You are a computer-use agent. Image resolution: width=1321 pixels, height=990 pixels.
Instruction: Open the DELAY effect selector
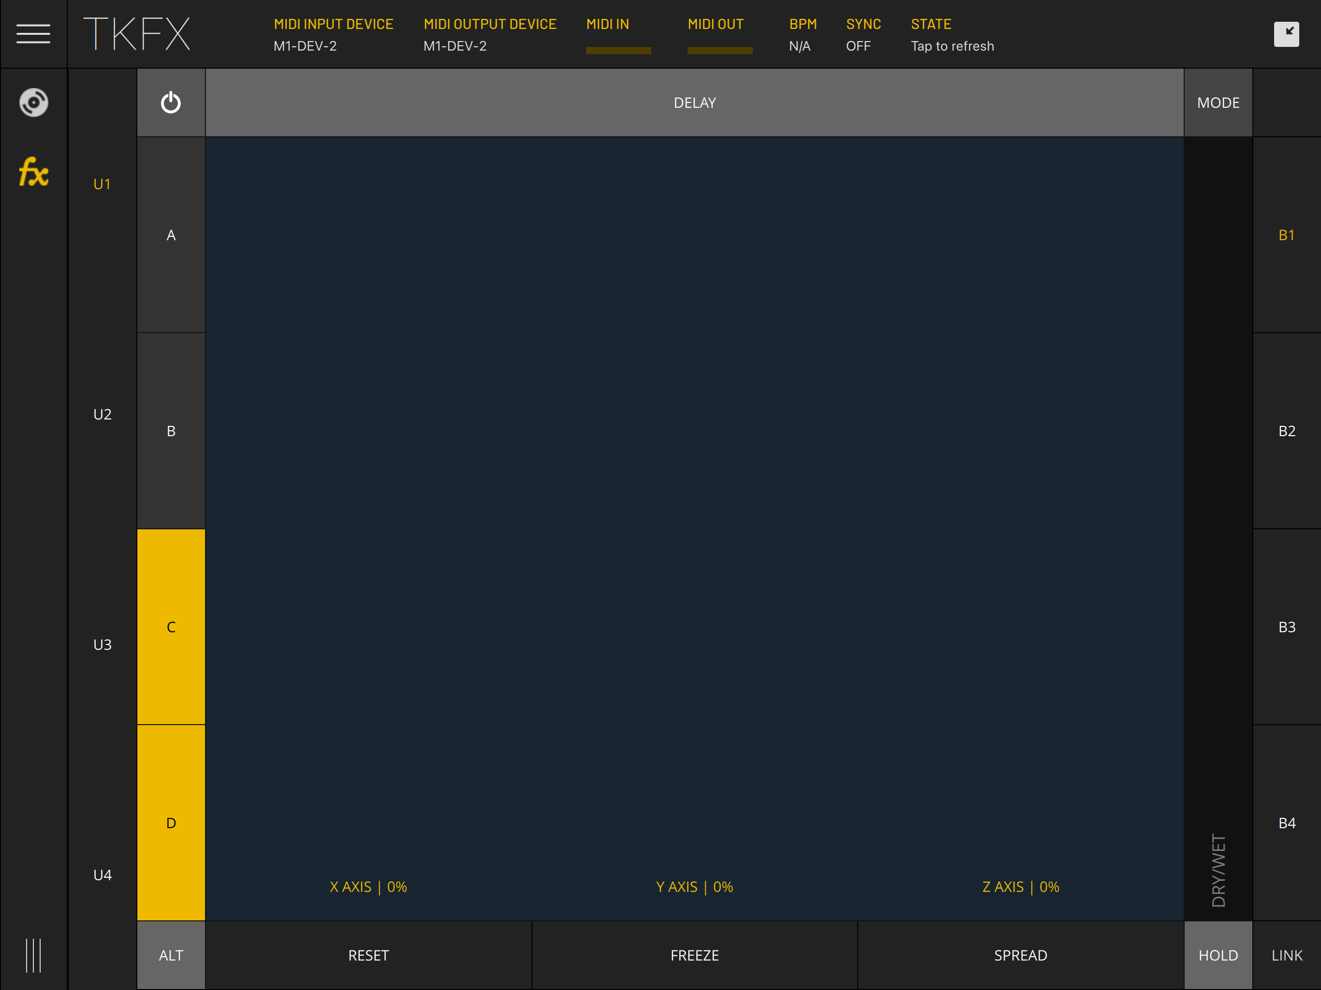[x=694, y=102]
